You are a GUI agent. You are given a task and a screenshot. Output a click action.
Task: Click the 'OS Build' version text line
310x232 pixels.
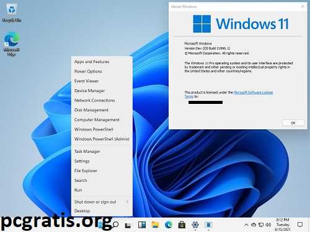(x=207, y=48)
